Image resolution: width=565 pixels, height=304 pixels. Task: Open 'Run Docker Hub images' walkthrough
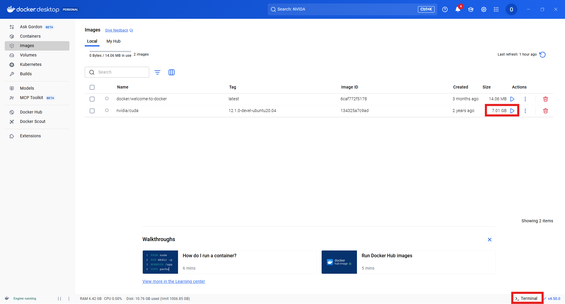[x=408, y=262]
